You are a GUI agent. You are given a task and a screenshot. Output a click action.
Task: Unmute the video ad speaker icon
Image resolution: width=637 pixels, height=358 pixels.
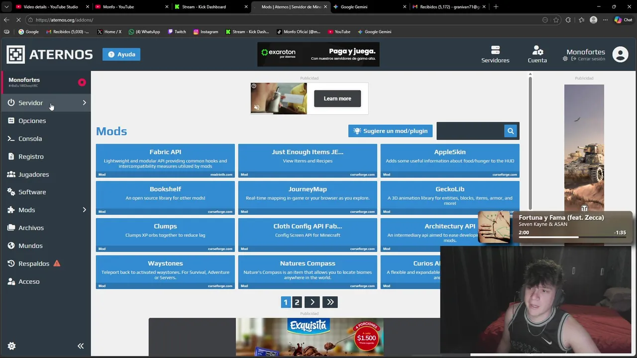[x=257, y=107]
